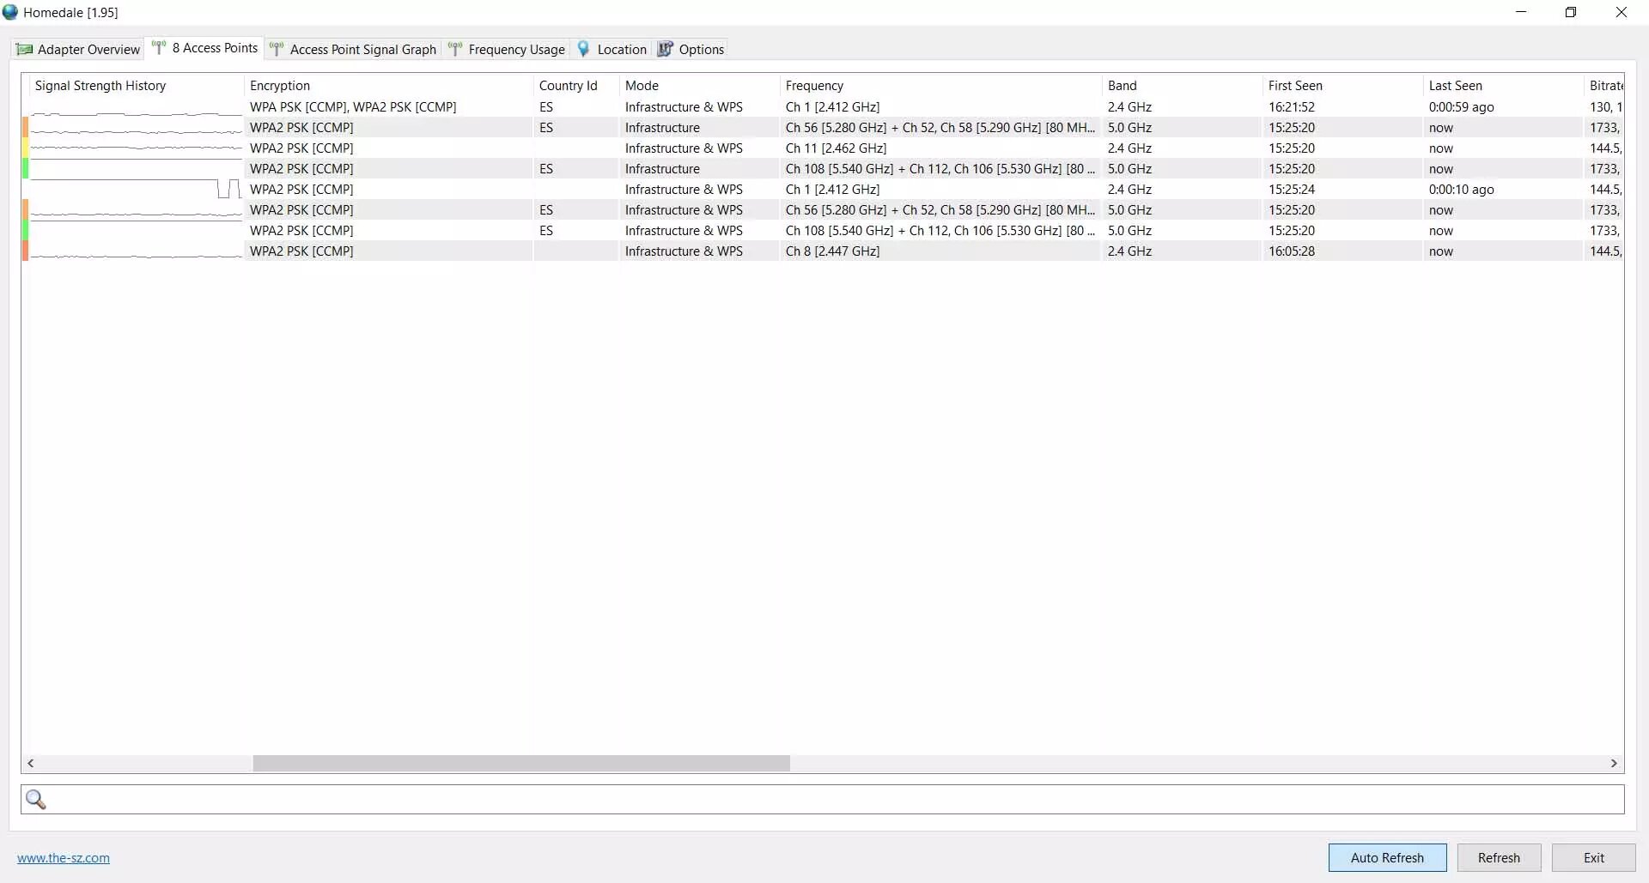Switch to the Frequency Usage tab
Screen dimensions: 1649x883
click(x=516, y=50)
